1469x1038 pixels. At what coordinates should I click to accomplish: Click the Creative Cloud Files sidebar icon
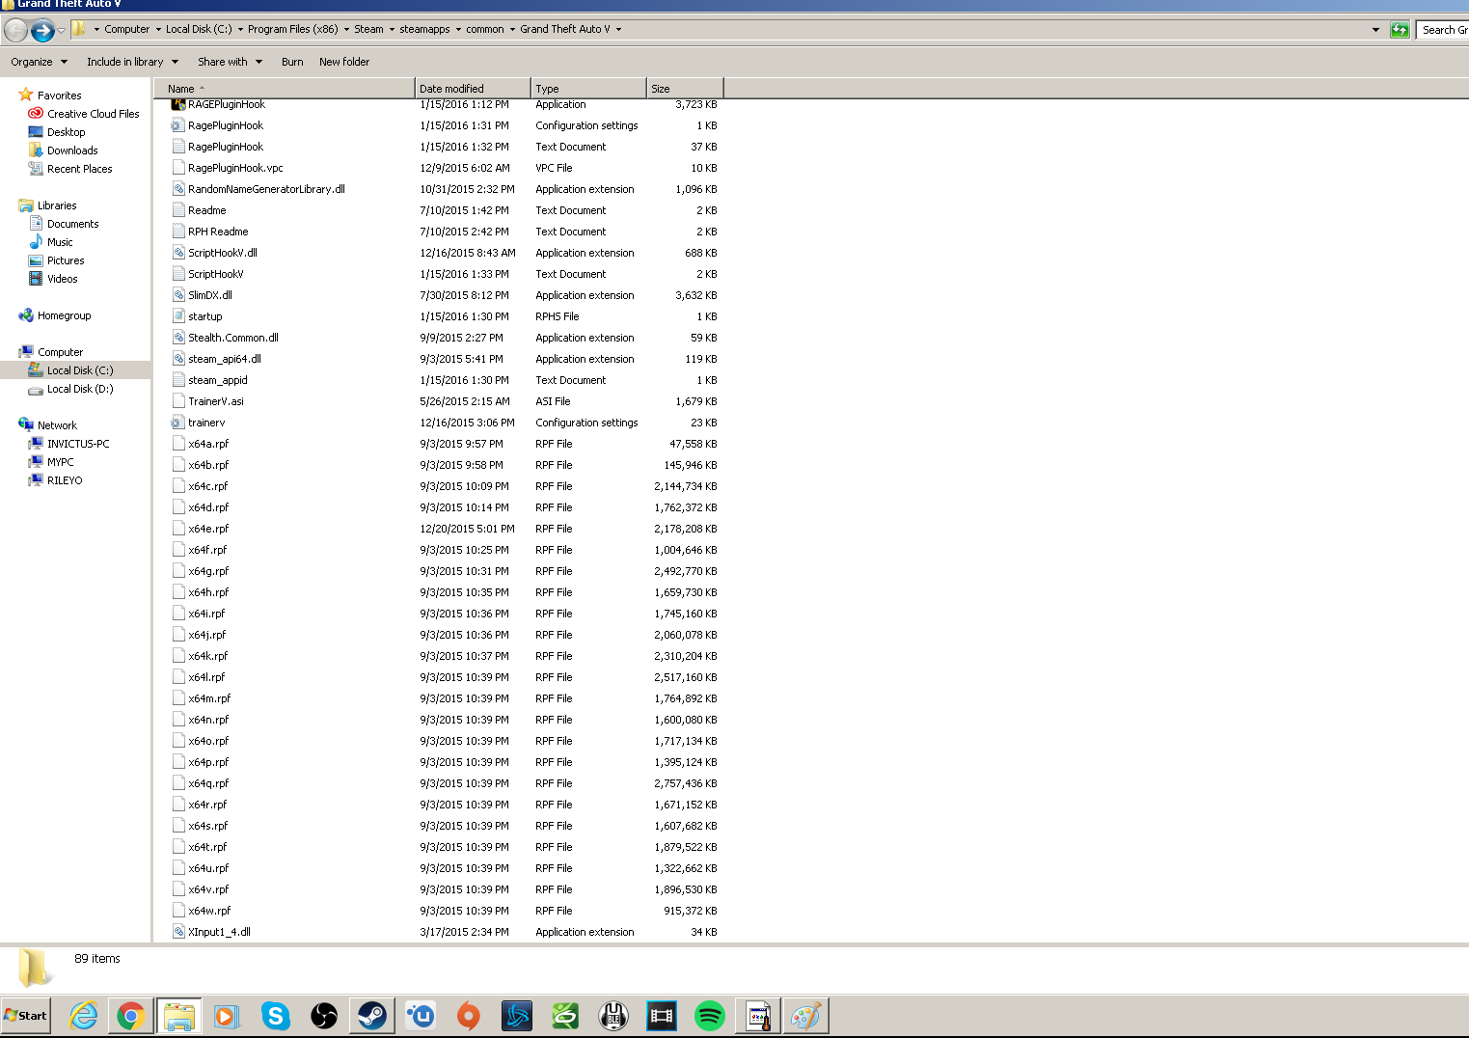36,114
